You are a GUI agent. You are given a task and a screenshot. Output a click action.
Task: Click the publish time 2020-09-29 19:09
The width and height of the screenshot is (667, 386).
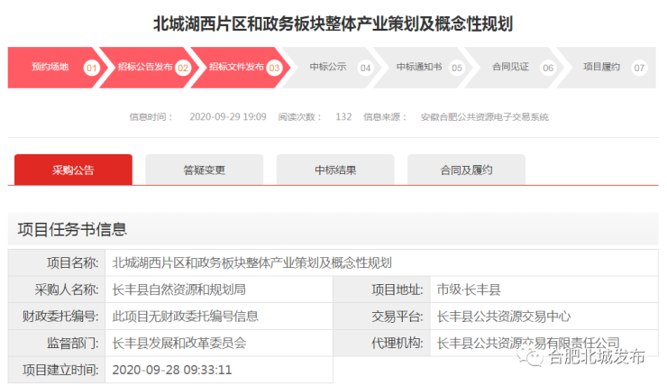(227, 117)
